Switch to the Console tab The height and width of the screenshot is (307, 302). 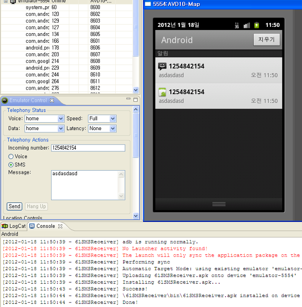click(x=46, y=226)
